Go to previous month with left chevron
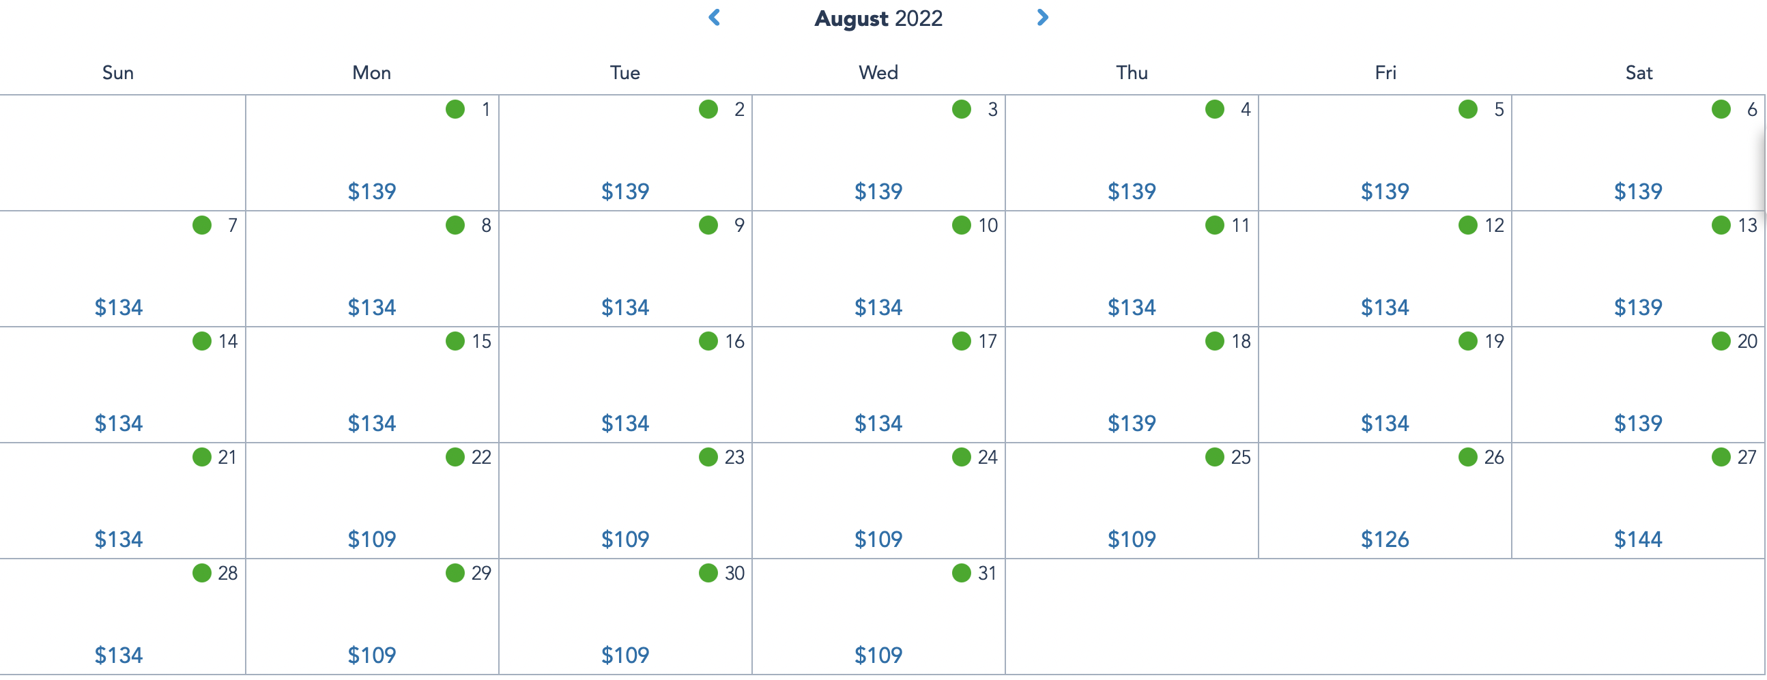Screen dimensions: 1767x680 714,18
